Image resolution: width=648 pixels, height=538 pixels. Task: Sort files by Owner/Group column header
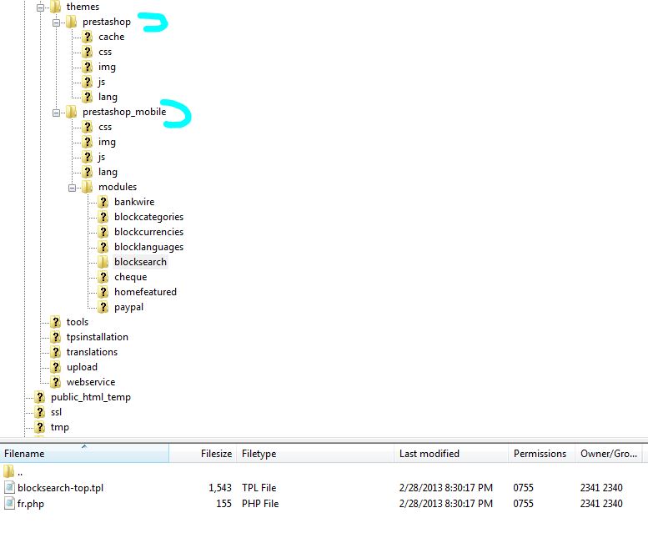(609, 453)
